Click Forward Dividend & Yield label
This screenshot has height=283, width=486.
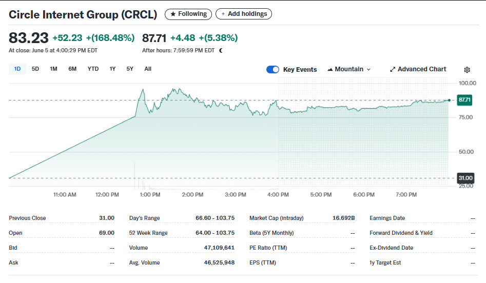click(x=401, y=233)
